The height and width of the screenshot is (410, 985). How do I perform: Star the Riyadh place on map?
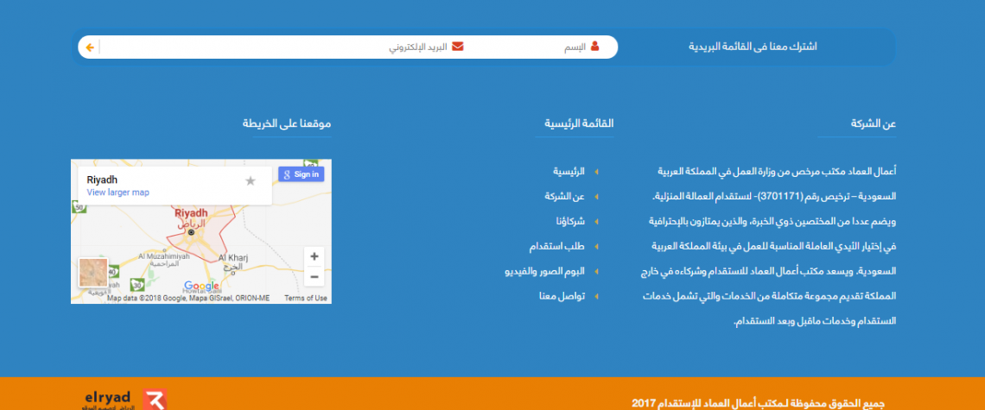pyautogui.click(x=250, y=181)
